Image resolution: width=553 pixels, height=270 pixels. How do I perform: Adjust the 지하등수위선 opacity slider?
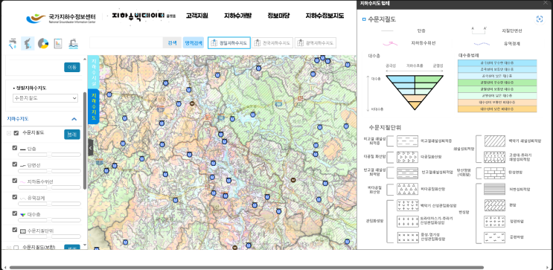pos(49,187)
